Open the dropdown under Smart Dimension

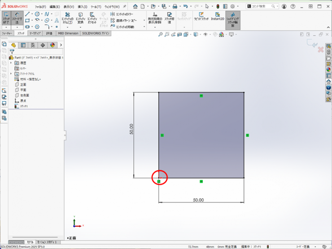[17, 28]
